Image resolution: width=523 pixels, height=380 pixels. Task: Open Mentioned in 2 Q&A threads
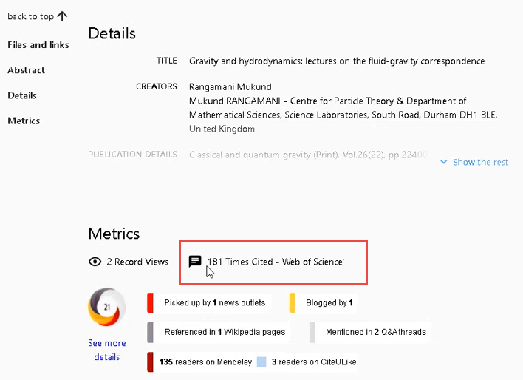375,332
